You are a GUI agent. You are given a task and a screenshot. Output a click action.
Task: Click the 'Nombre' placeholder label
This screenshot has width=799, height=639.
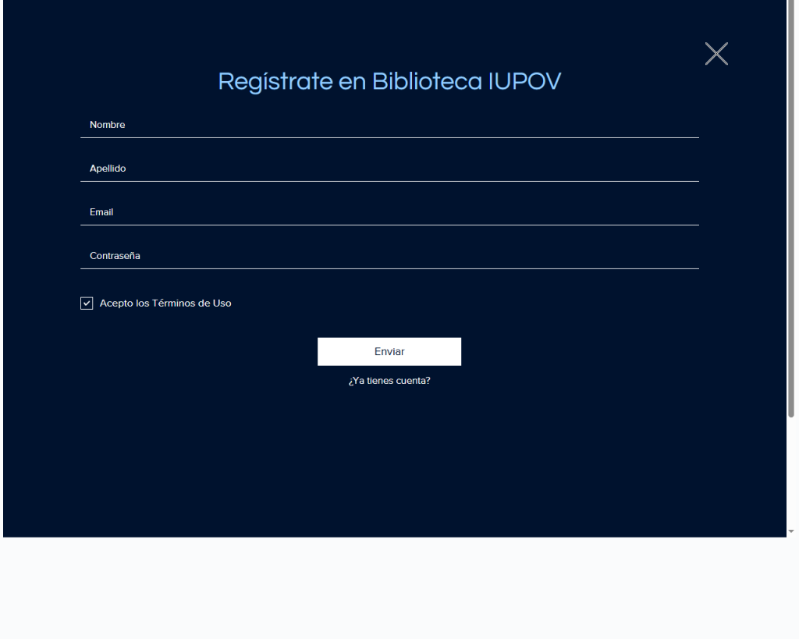(x=108, y=125)
